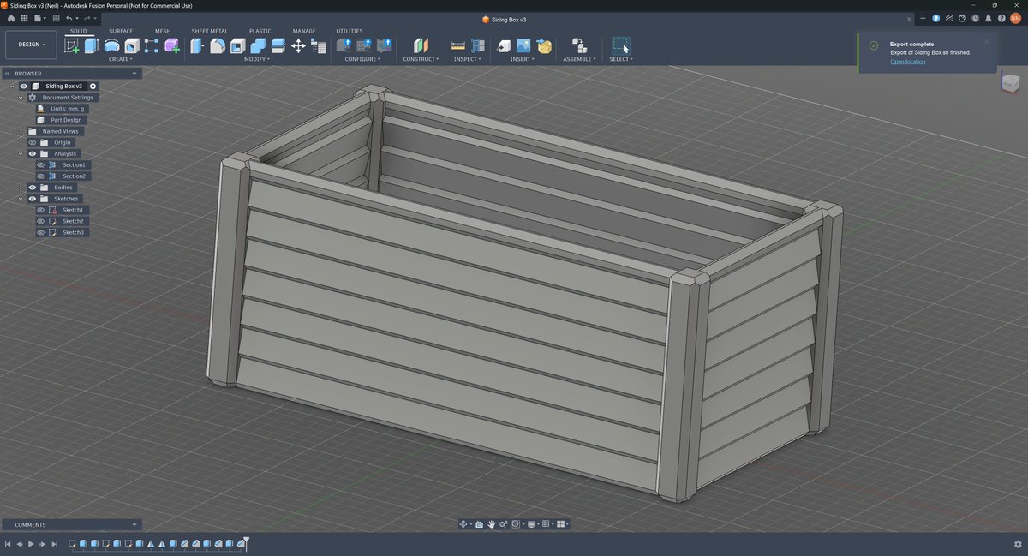Open the Change Parameters table tool
The width and height of the screenshot is (1028, 556).
(x=318, y=46)
